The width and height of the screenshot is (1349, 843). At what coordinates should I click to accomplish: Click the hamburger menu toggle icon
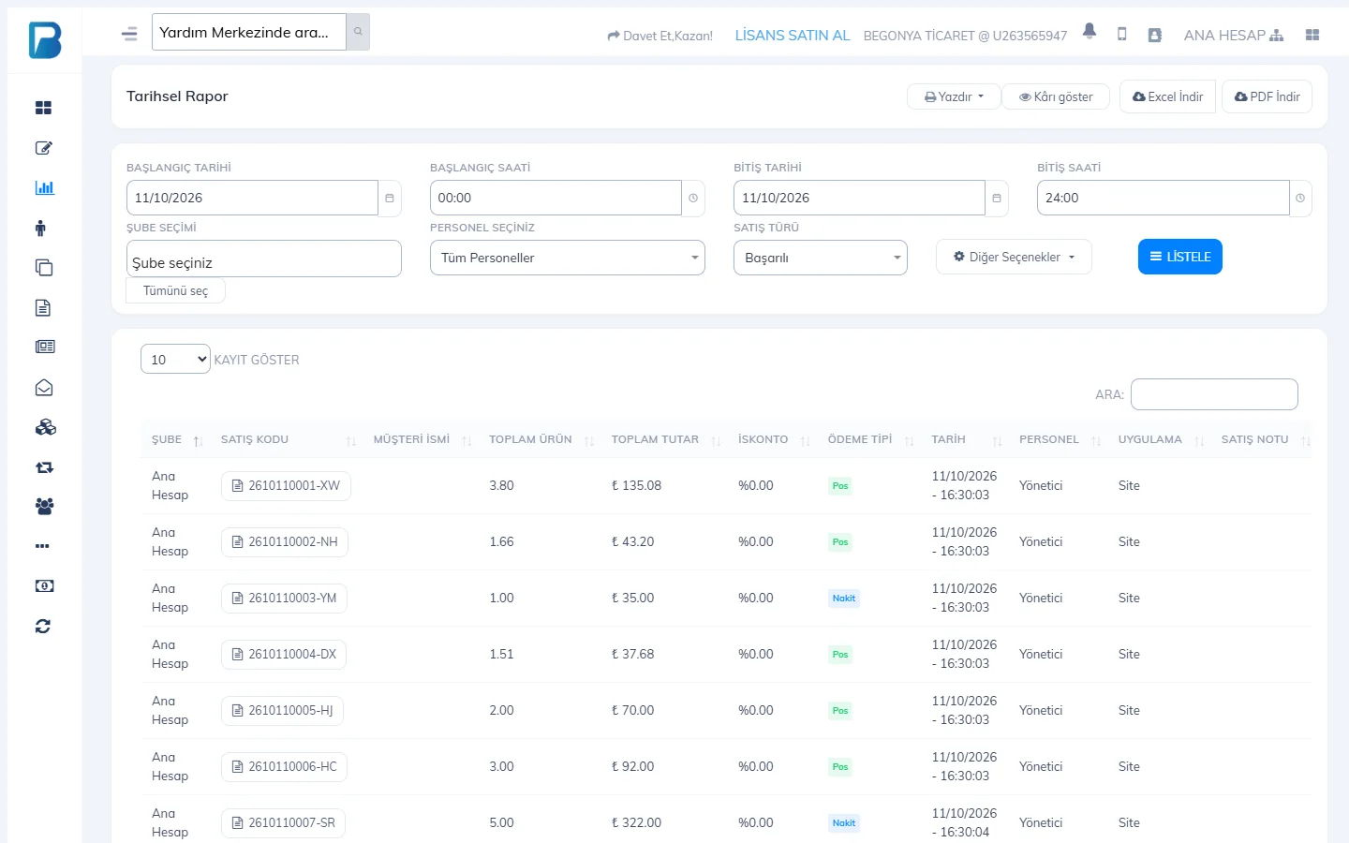coord(129,34)
